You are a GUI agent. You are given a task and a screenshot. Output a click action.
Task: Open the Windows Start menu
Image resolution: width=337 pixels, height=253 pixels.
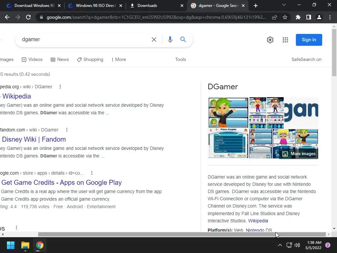click(x=11, y=245)
